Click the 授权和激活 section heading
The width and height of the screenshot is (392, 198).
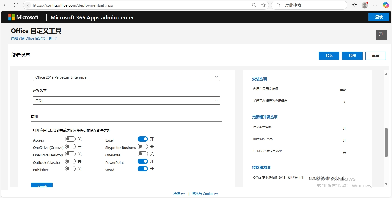tap(261, 167)
